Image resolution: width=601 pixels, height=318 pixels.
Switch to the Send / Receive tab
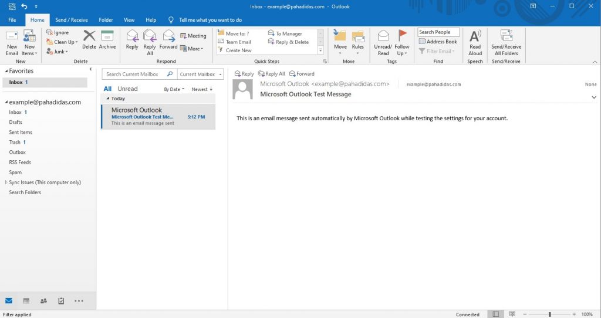(71, 20)
